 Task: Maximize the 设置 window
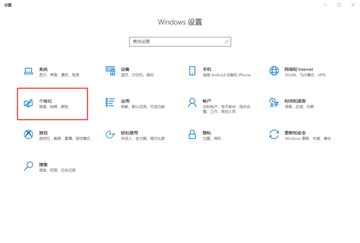point(339,5)
